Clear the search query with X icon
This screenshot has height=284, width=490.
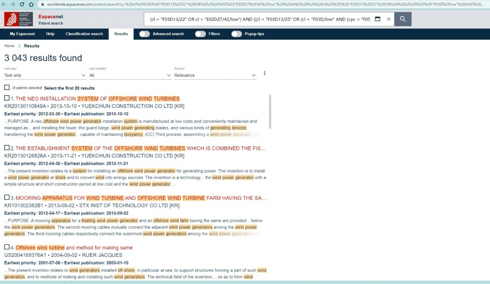(388, 19)
